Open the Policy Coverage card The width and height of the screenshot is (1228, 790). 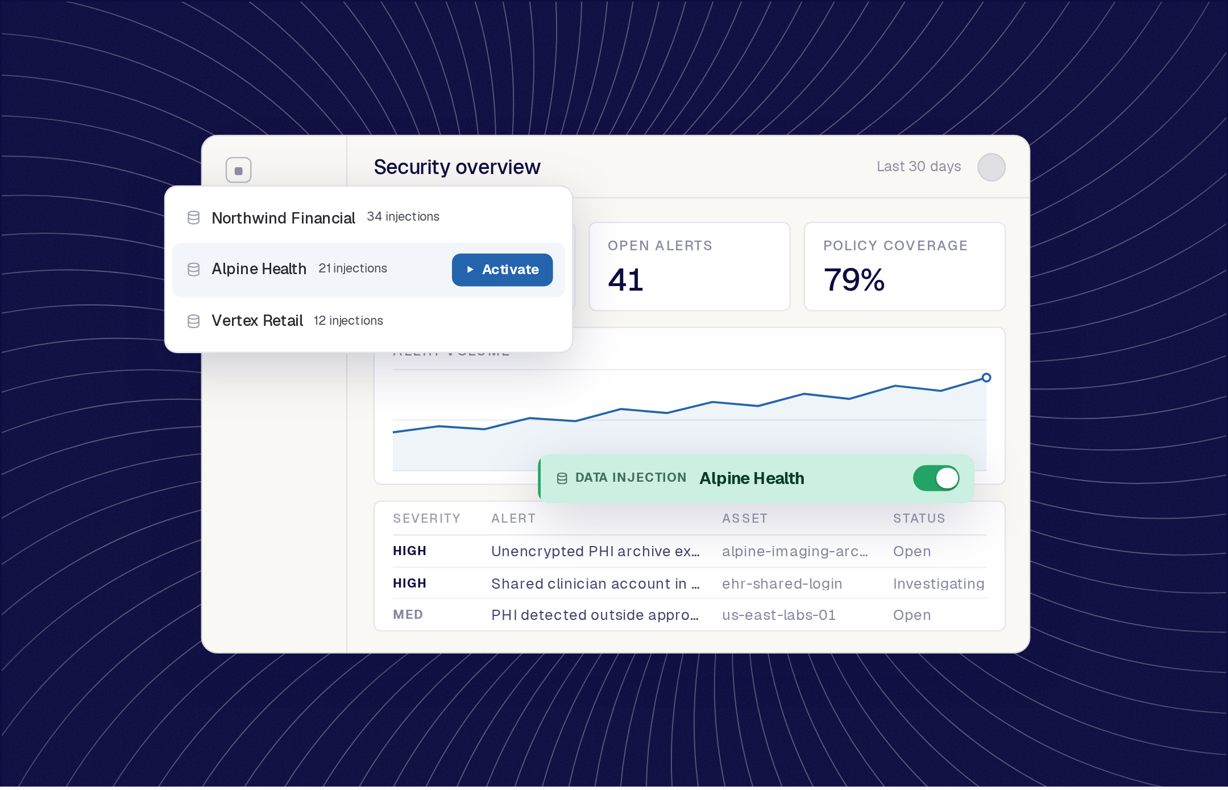click(905, 267)
